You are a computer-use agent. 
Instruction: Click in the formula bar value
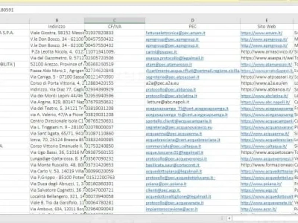click(x=7, y=10)
